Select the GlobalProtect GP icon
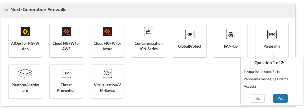The image size is (308, 109). click(190, 34)
